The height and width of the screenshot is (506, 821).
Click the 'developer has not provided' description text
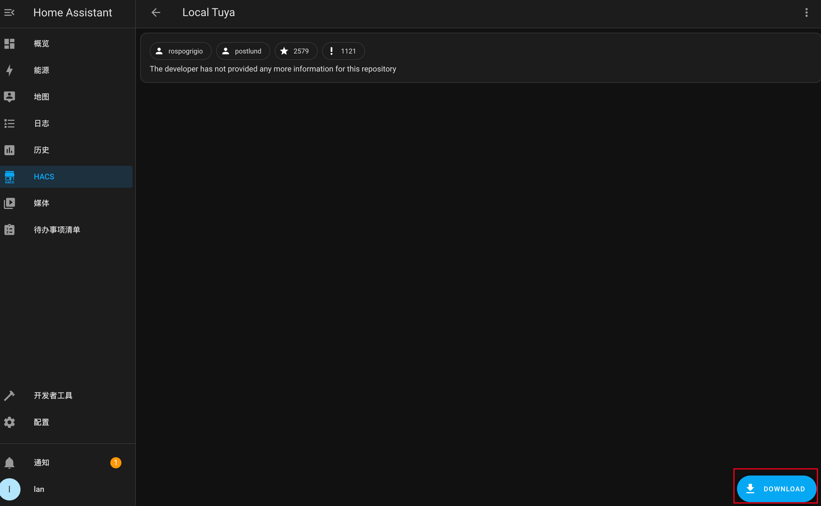click(x=273, y=69)
